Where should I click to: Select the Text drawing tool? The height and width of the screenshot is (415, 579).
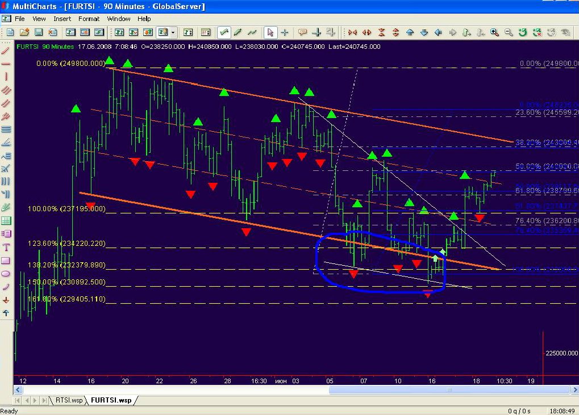point(6,248)
